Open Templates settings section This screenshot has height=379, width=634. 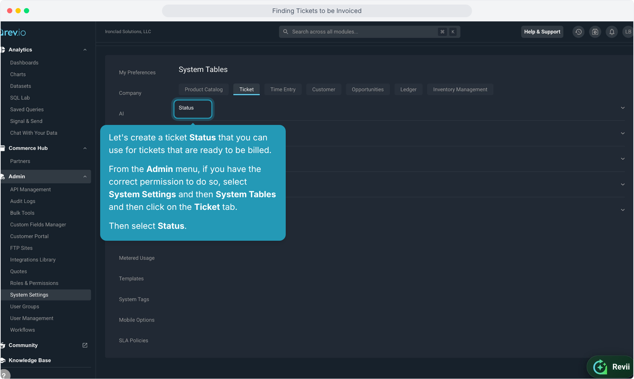coord(131,279)
